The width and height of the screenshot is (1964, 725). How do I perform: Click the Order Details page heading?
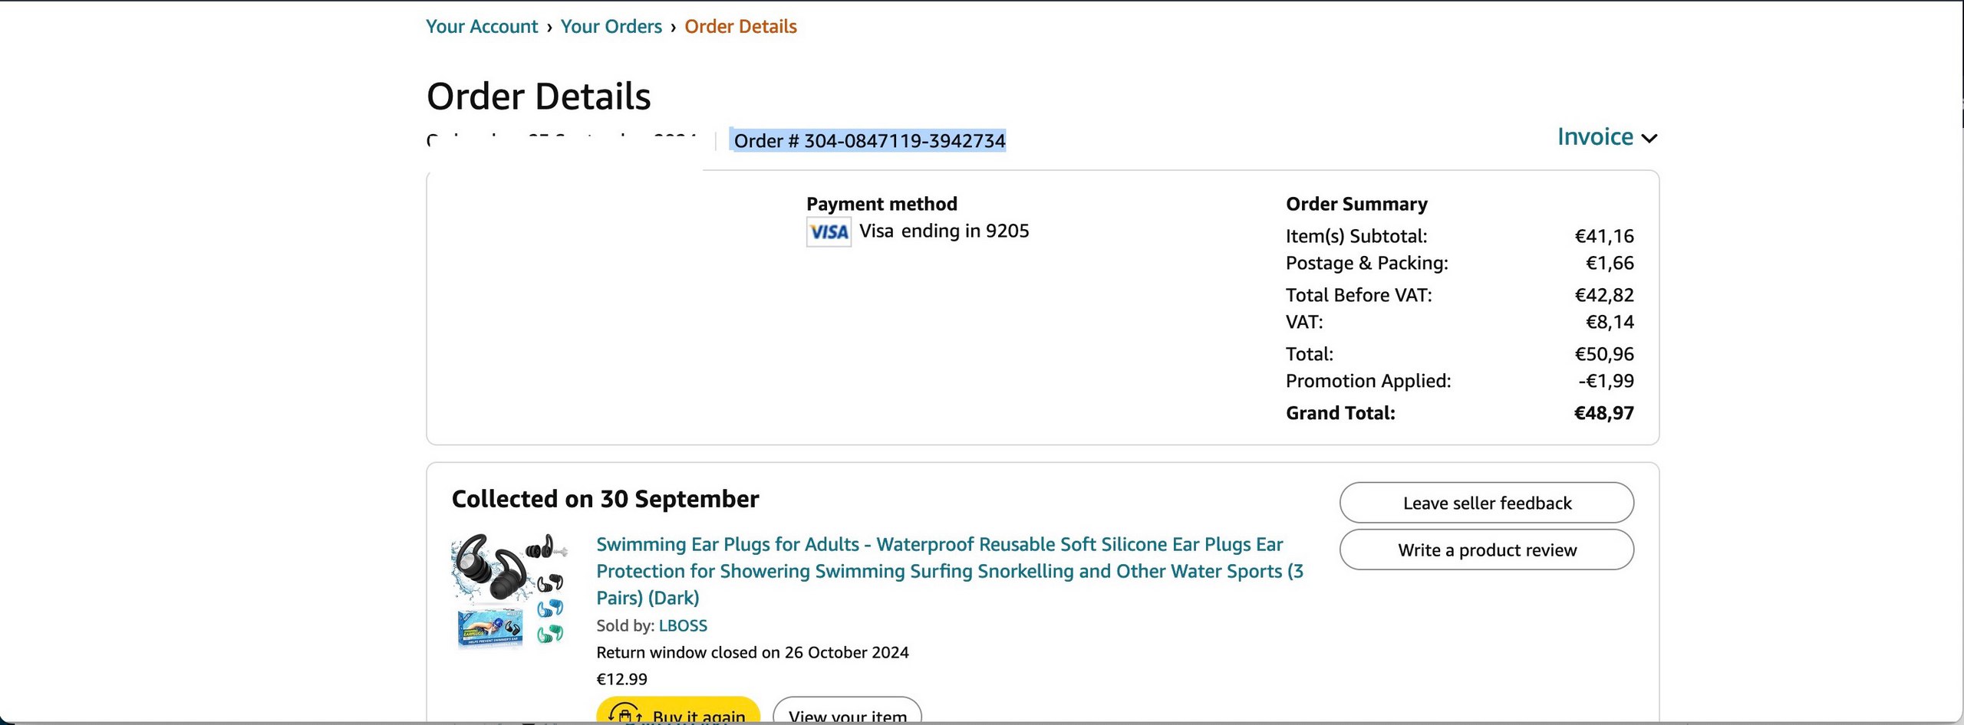click(539, 97)
